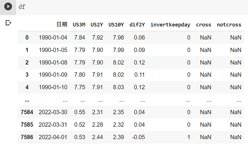Click the US3M value 7.84

click(x=80, y=37)
